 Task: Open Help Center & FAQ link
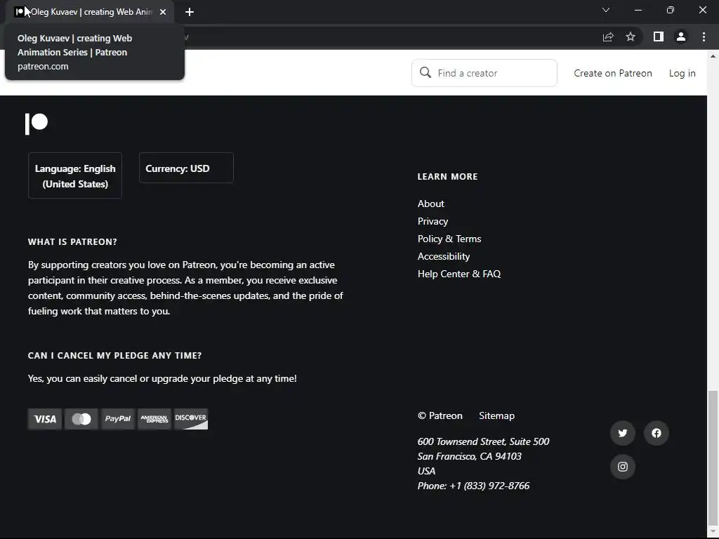(x=459, y=274)
